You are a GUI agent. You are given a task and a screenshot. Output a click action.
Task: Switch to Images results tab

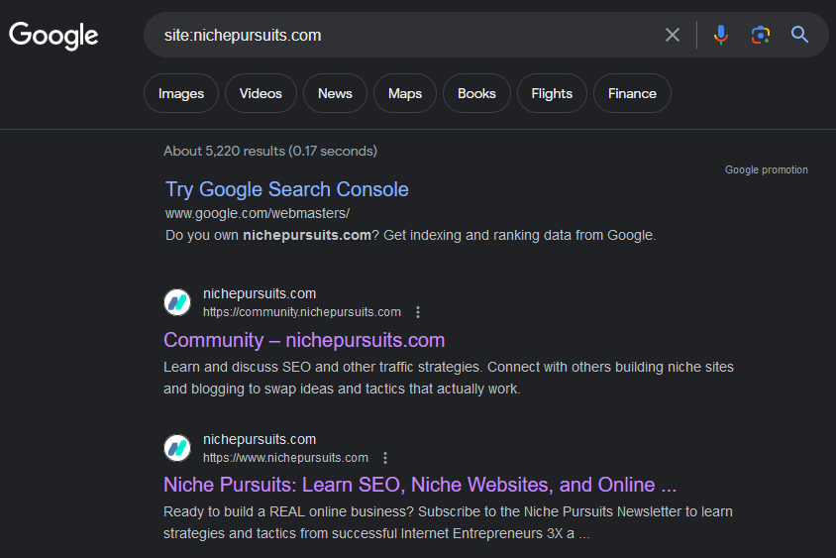pyautogui.click(x=181, y=93)
